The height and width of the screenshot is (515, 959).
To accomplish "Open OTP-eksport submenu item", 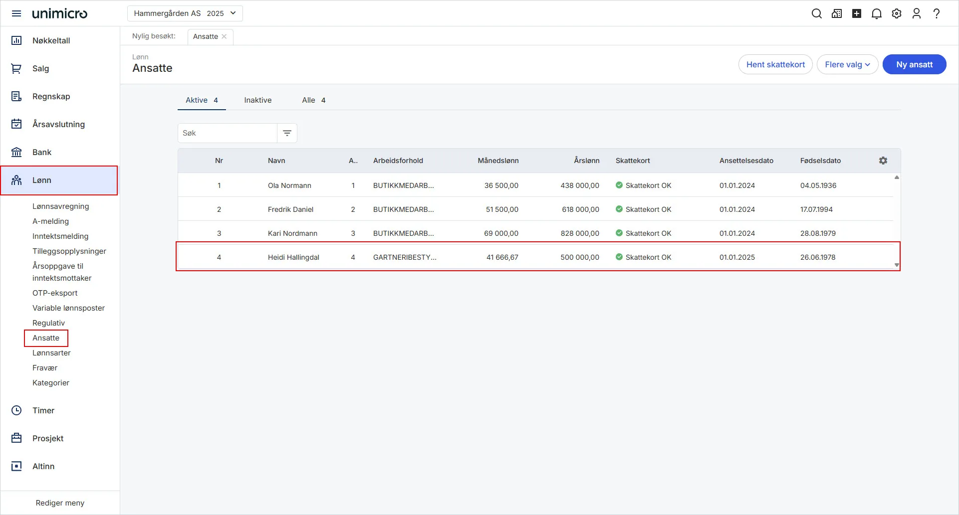I will pyautogui.click(x=55, y=293).
